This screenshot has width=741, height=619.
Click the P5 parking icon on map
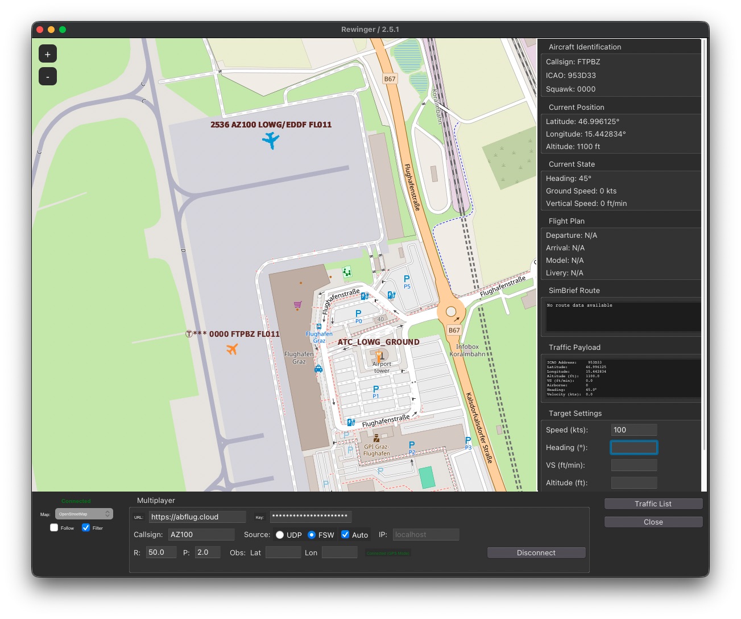[x=407, y=280]
